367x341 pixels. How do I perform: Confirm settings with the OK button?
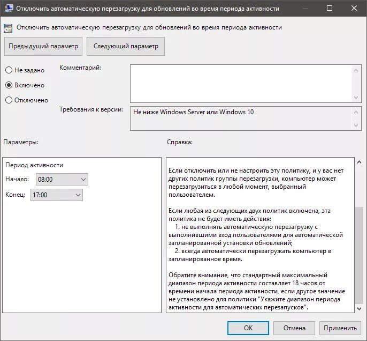pos(248,328)
